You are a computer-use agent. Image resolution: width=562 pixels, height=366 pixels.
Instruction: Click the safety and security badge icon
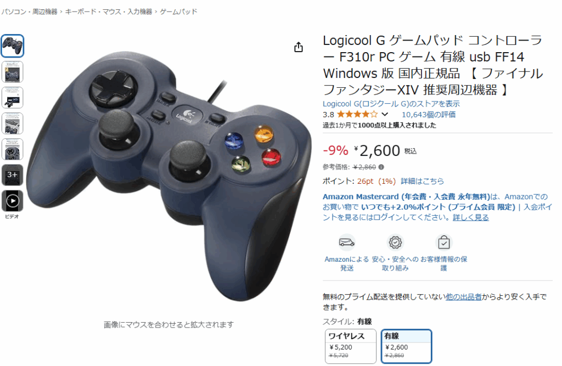(395, 243)
